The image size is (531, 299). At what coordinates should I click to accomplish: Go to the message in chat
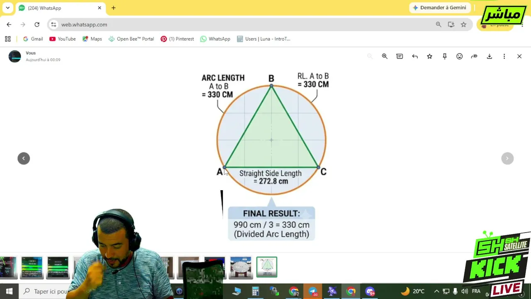(x=399, y=56)
